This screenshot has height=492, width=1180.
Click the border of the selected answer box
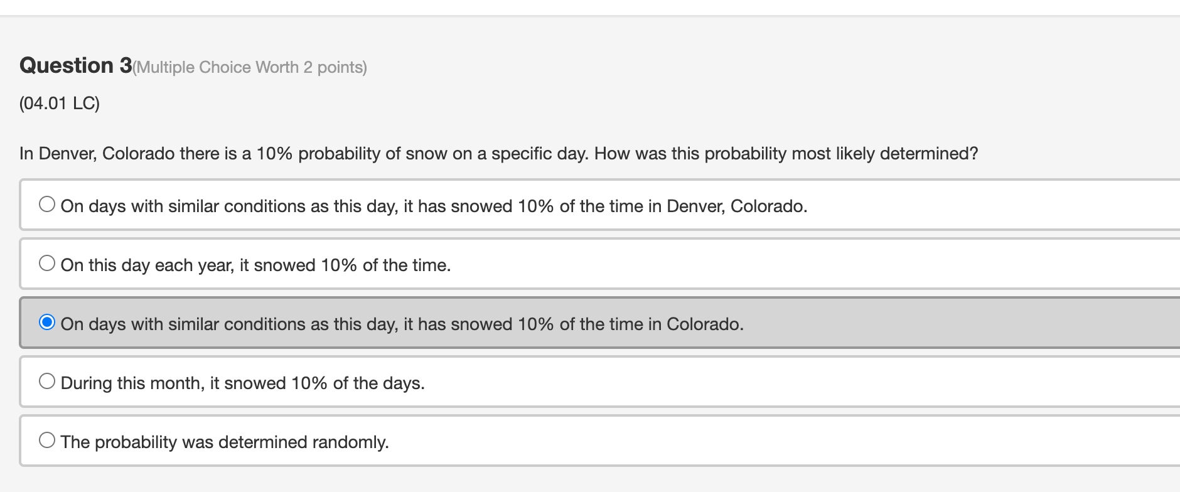pyautogui.click(x=565, y=297)
